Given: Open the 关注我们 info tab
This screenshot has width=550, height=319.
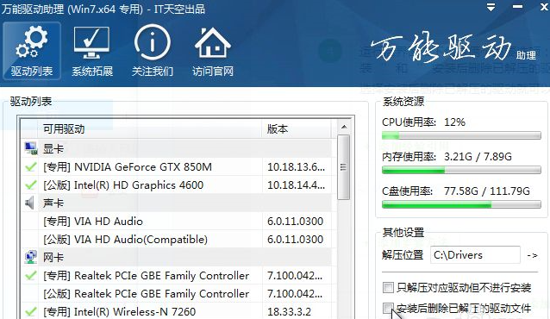Looking at the screenshot, I should (153, 51).
